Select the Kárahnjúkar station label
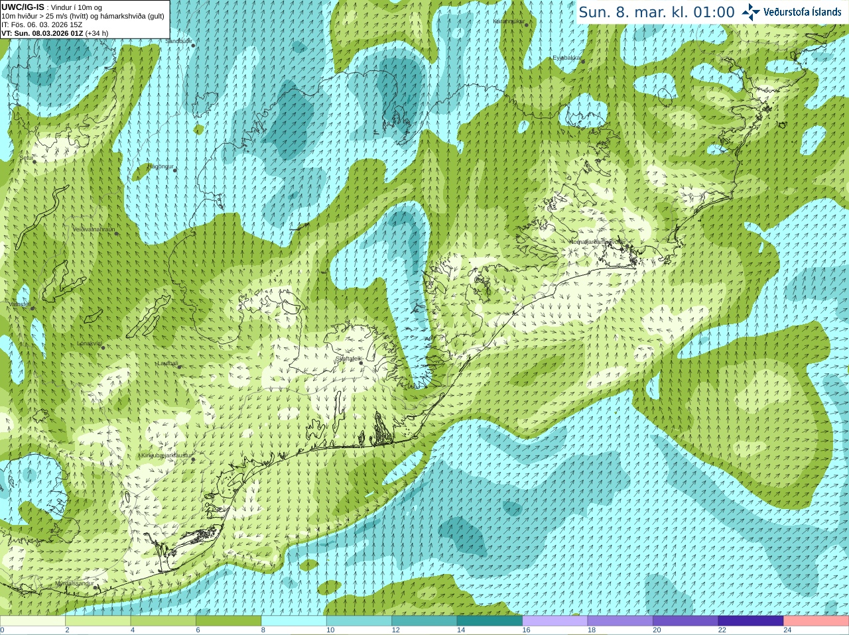 click(x=509, y=21)
